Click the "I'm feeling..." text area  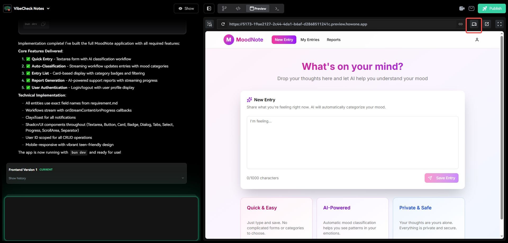point(352,142)
